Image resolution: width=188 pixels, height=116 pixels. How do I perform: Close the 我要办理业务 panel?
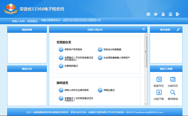143,29
